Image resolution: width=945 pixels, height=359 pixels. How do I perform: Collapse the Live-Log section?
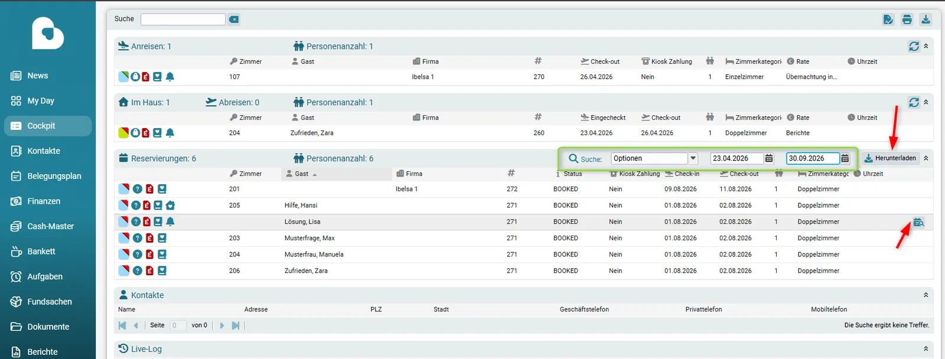[x=926, y=348]
